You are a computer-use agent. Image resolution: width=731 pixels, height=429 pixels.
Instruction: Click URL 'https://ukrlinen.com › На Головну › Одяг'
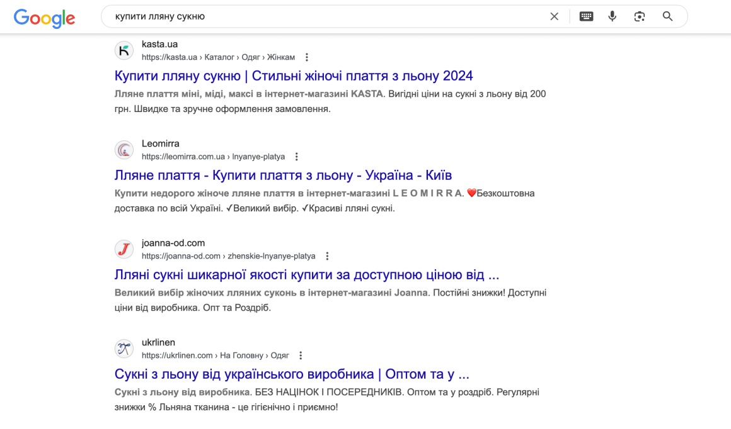point(216,355)
